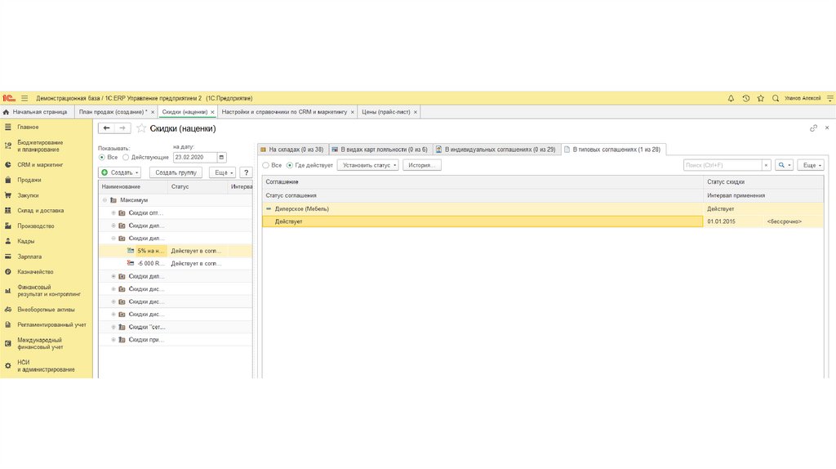Screen dimensions: 836x469
Task: Click the global search magnifier icon
Action: point(776,98)
